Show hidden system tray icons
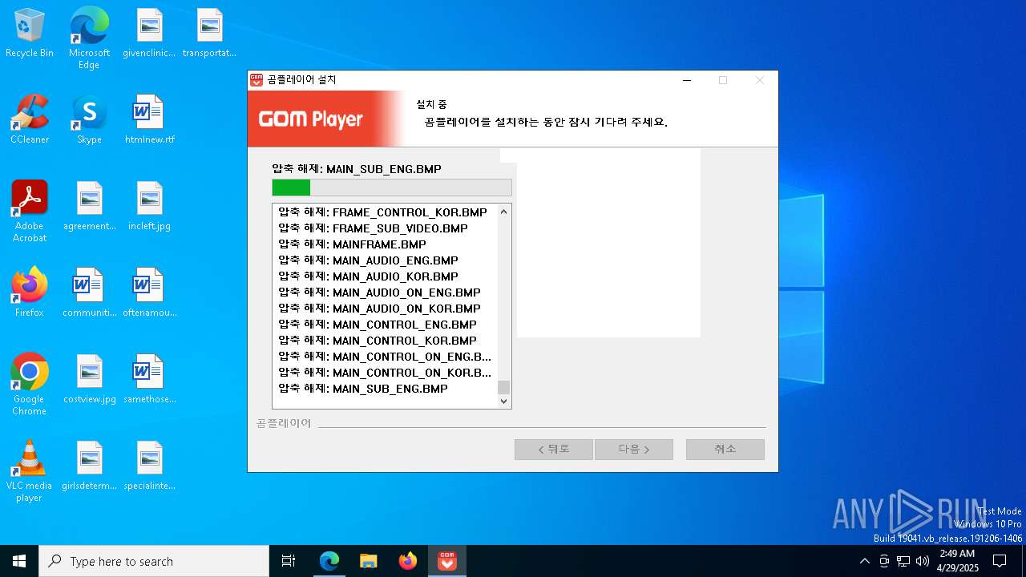Image resolution: width=1026 pixels, height=577 pixels. [x=864, y=561]
